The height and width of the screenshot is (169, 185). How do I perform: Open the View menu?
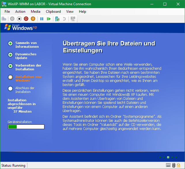pos(70,12)
